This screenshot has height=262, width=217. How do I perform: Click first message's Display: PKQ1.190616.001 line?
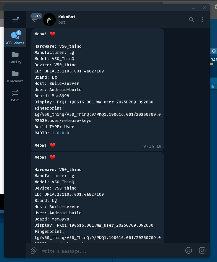(94, 102)
